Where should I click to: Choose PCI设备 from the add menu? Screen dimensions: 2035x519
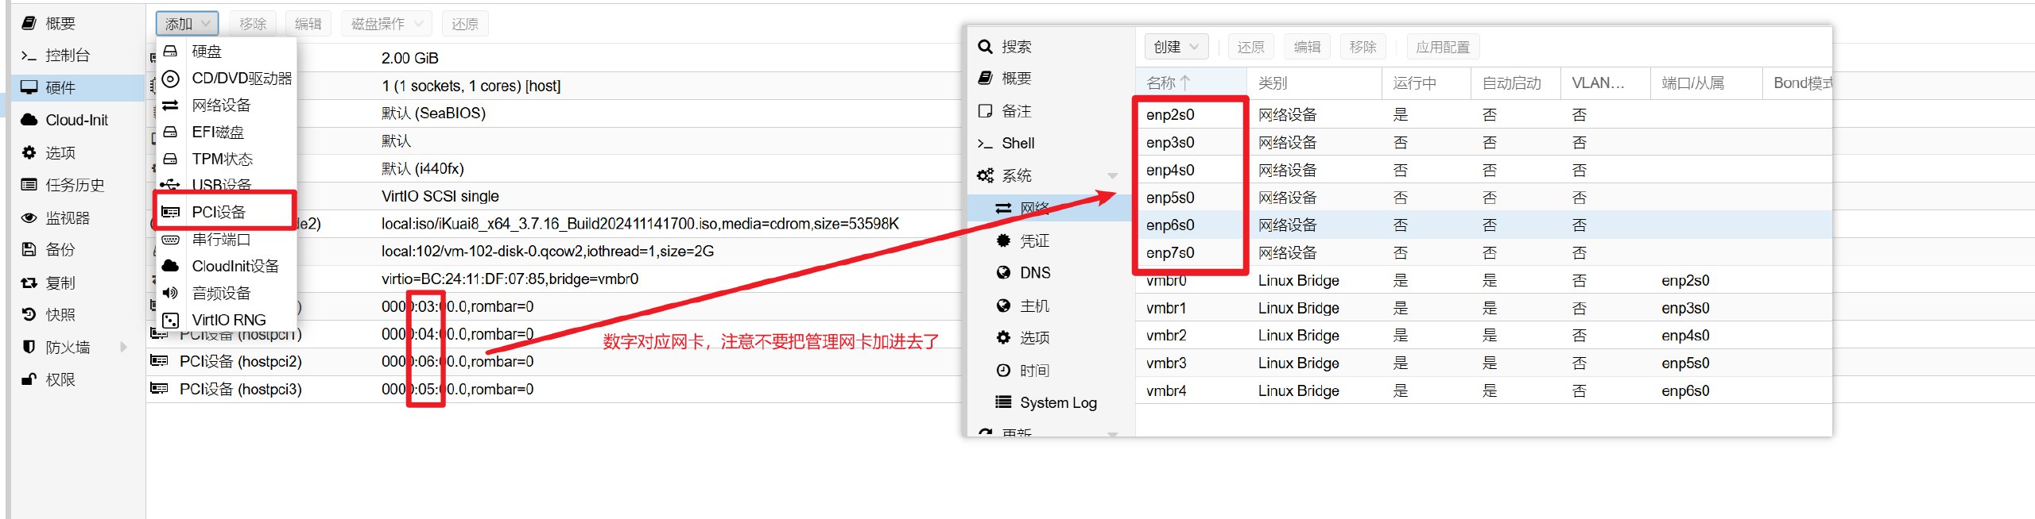pos(219,212)
